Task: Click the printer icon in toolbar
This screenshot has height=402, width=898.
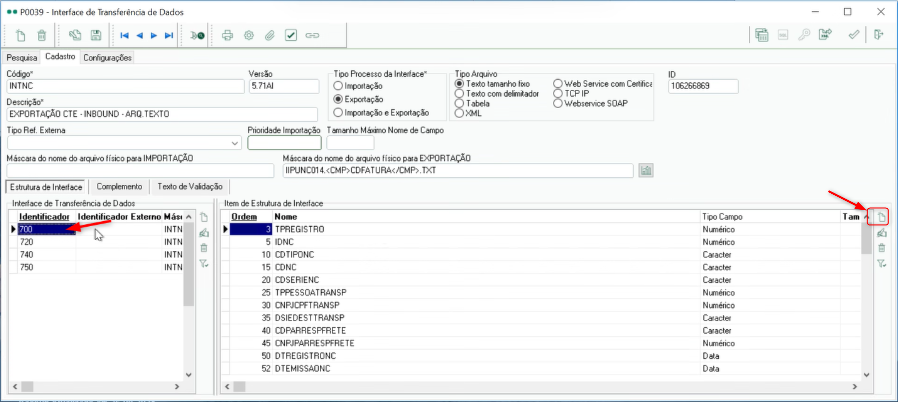Action: tap(227, 35)
